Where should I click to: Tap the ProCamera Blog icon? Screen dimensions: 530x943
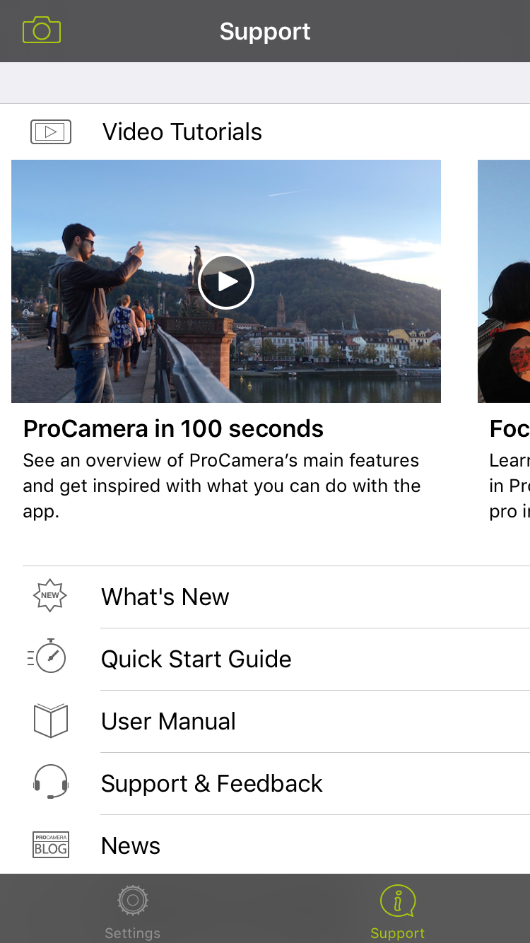click(50, 845)
